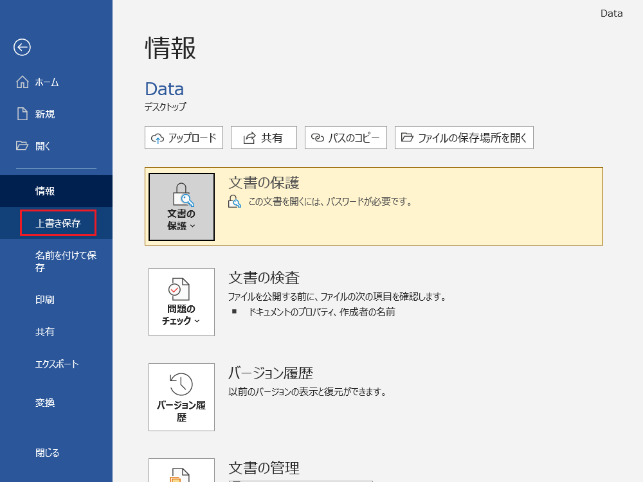Screen dimensions: 643x482
Task: Select 開く in the sidebar
Action: click(x=56, y=146)
